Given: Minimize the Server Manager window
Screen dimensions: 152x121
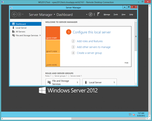Looking at the screenshot, I should point(125,7).
